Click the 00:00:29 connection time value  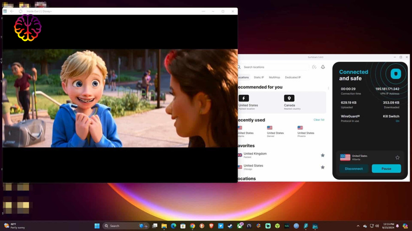pos(348,89)
